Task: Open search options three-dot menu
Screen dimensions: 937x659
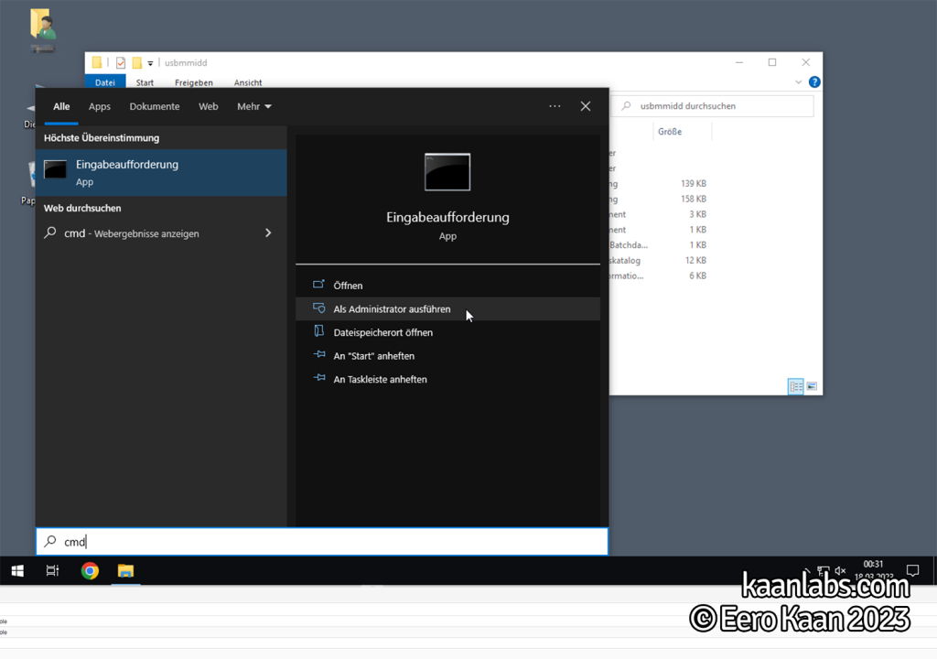Action: tap(555, 106)
